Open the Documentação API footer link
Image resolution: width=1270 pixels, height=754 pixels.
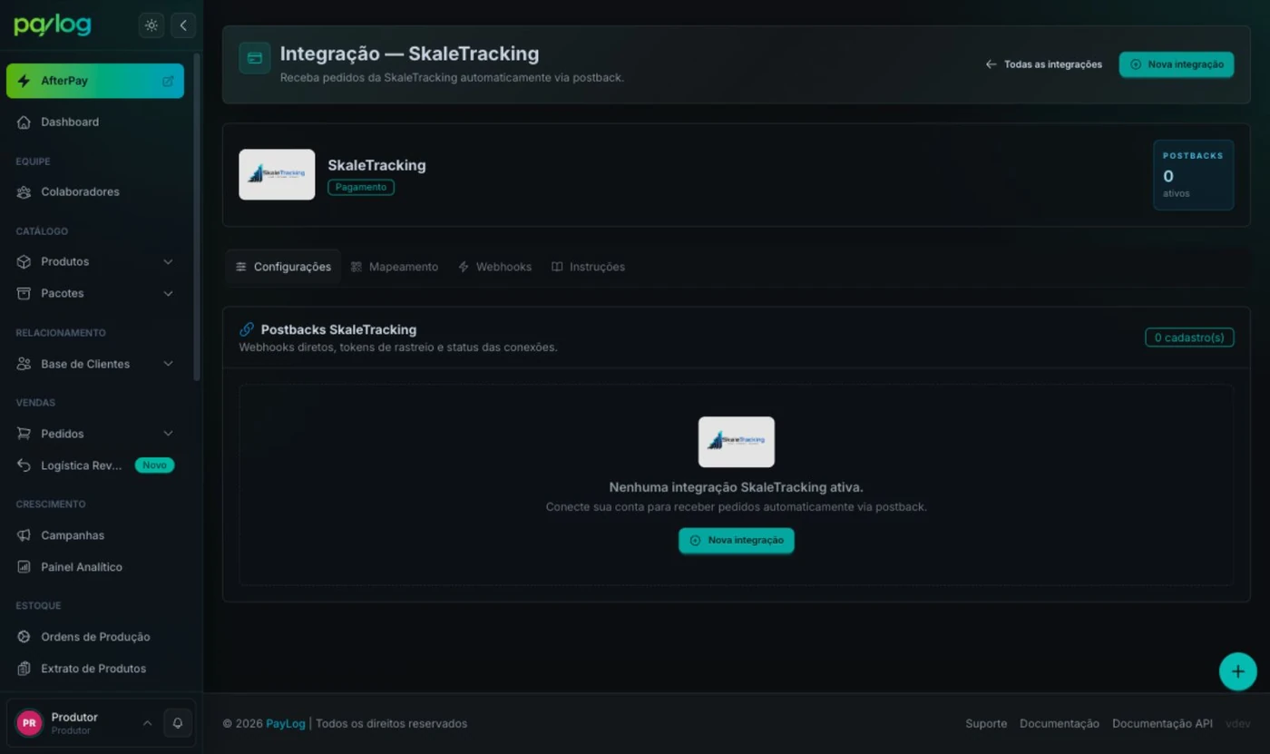coord(1162,723)
